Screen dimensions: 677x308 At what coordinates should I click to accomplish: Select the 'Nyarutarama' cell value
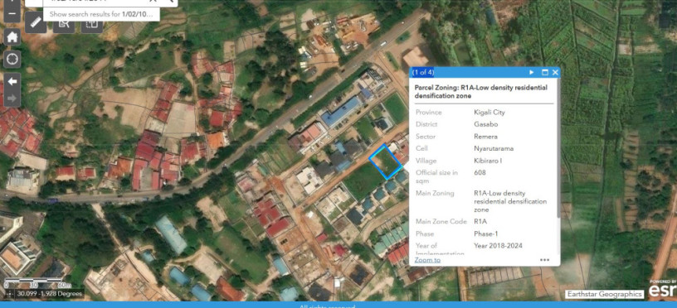point(494,148)
